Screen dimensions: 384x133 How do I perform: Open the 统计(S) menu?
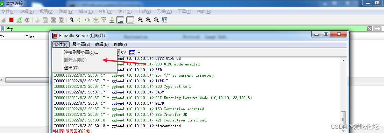[x=125, y=12]
